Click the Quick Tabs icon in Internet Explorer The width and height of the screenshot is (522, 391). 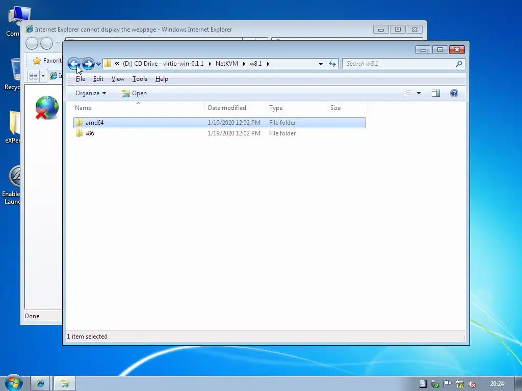point(33,76)
